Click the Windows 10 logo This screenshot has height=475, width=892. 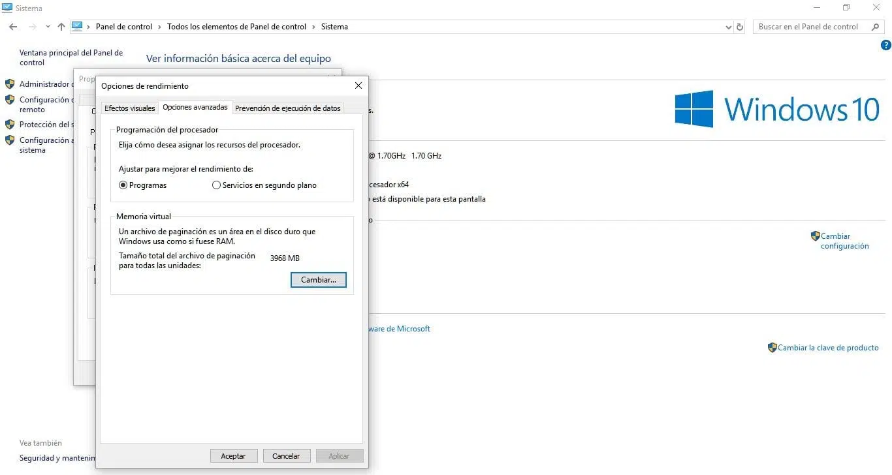pos(777,109)
